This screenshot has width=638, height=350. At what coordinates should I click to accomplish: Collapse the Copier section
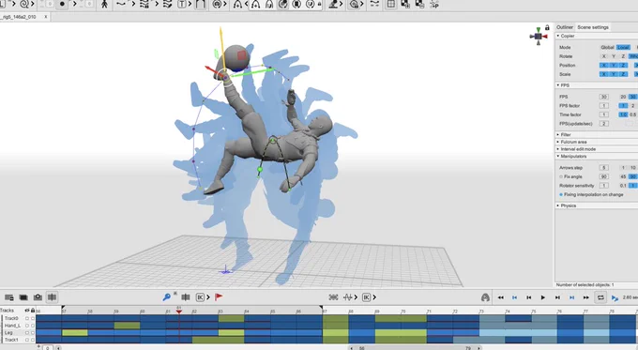[x=558, y=36]
